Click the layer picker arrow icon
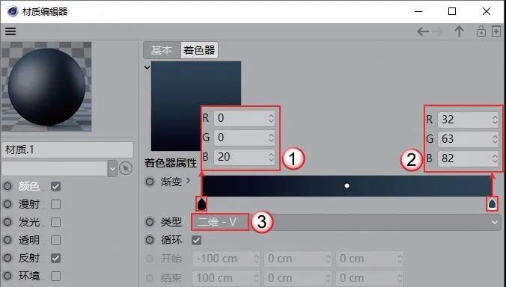506x287 pixels. pos(126,168)
